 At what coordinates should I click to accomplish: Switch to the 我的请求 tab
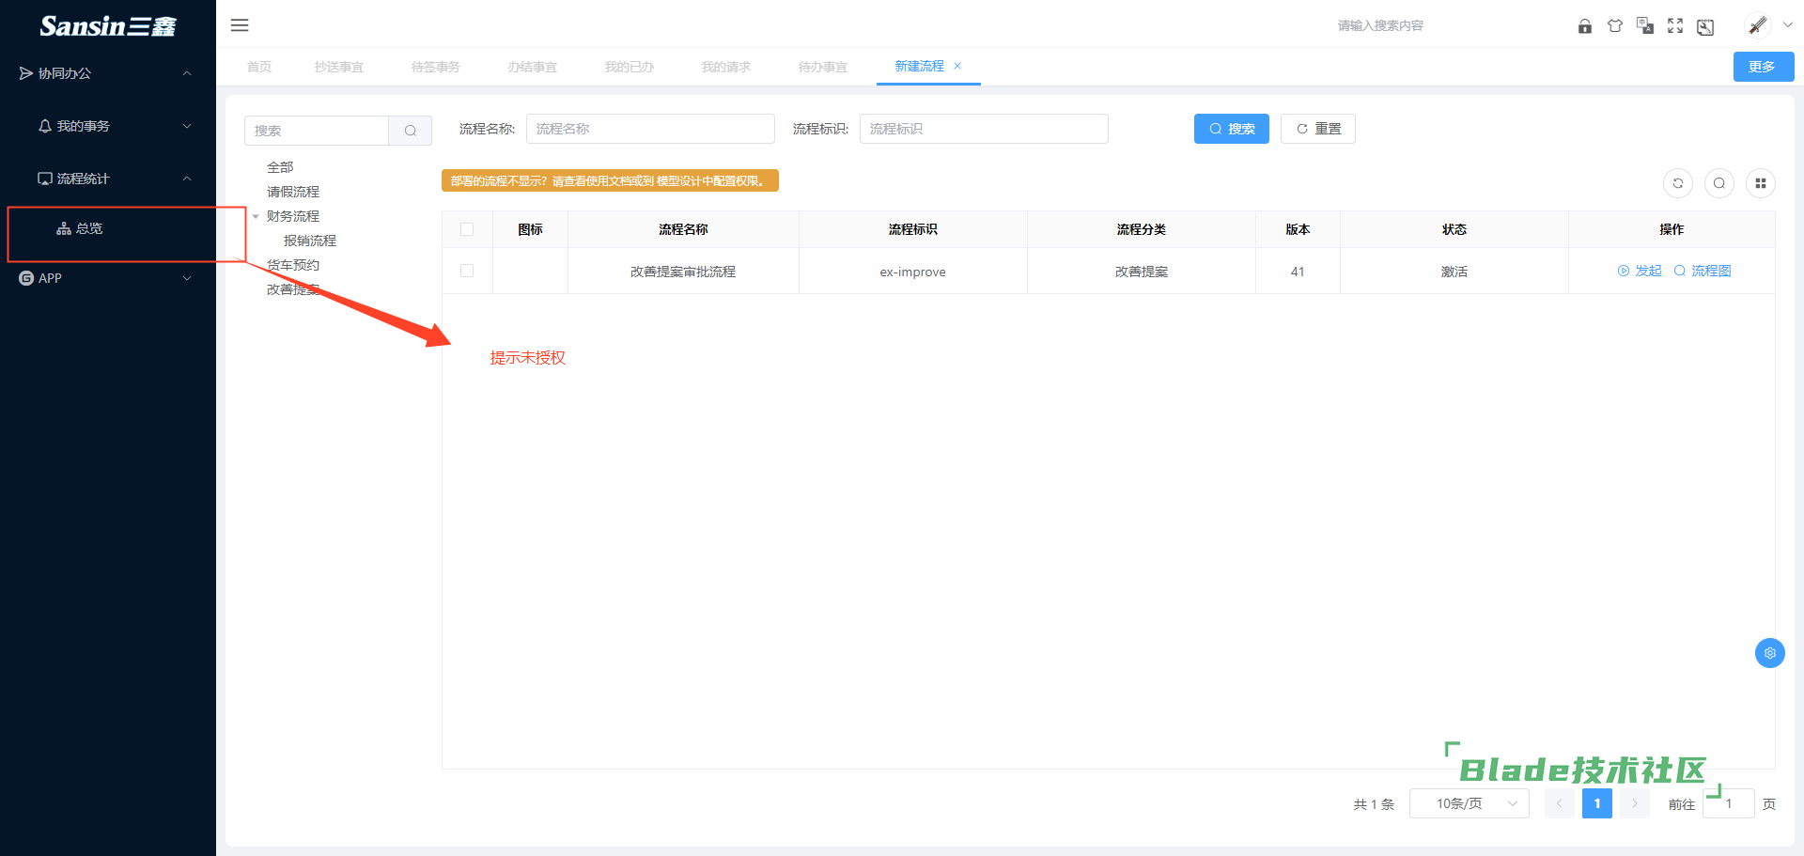tap(726, 67)
